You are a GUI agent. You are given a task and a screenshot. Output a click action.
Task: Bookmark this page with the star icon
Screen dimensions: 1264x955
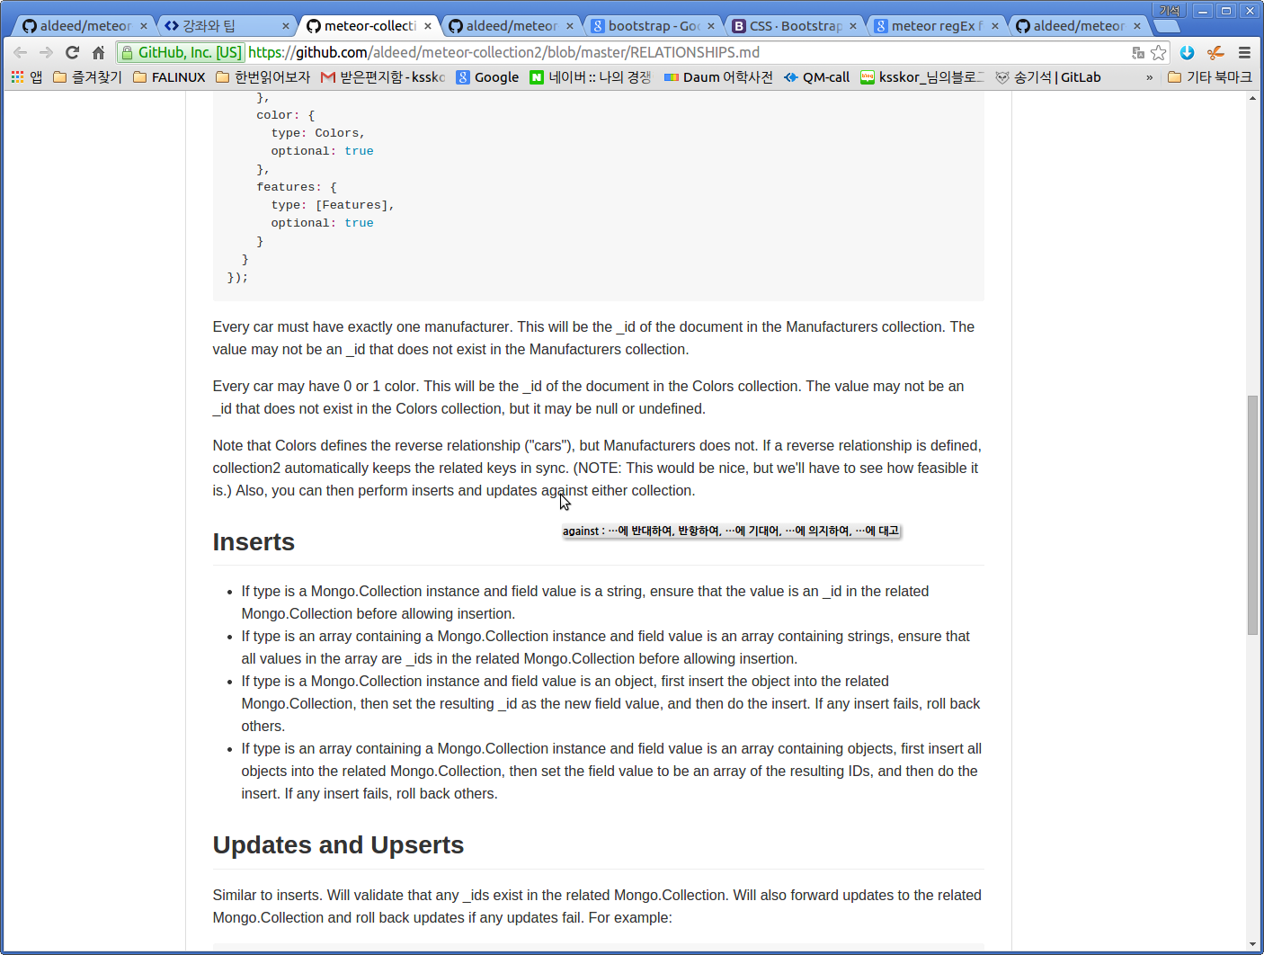point(1159,53)
